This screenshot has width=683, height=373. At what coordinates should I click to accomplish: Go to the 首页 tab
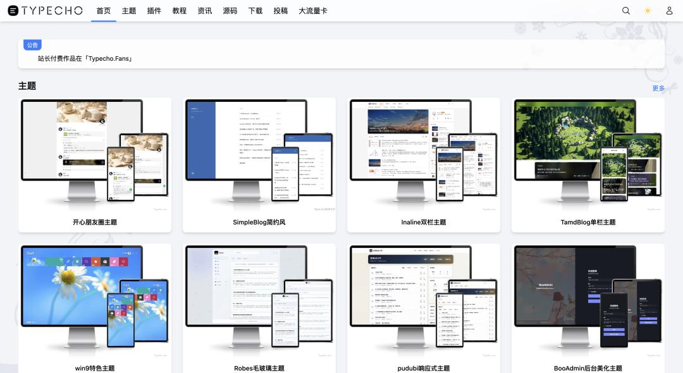tap(104, 11)
